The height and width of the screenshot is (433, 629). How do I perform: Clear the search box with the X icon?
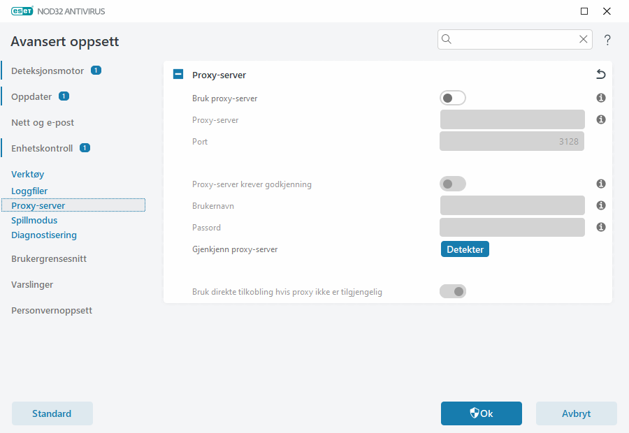tap(584, 39)
